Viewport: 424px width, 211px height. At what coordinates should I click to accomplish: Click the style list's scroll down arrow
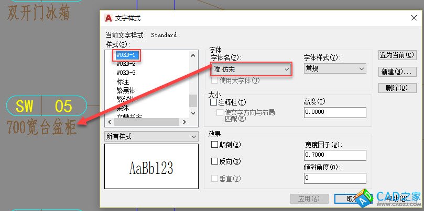(193, 114)
